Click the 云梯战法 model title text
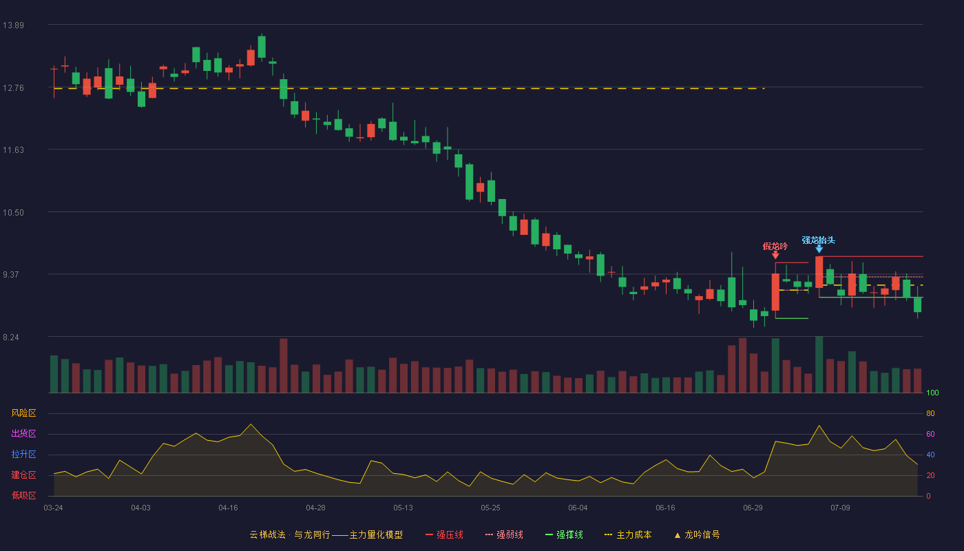 tap(267, 535)
